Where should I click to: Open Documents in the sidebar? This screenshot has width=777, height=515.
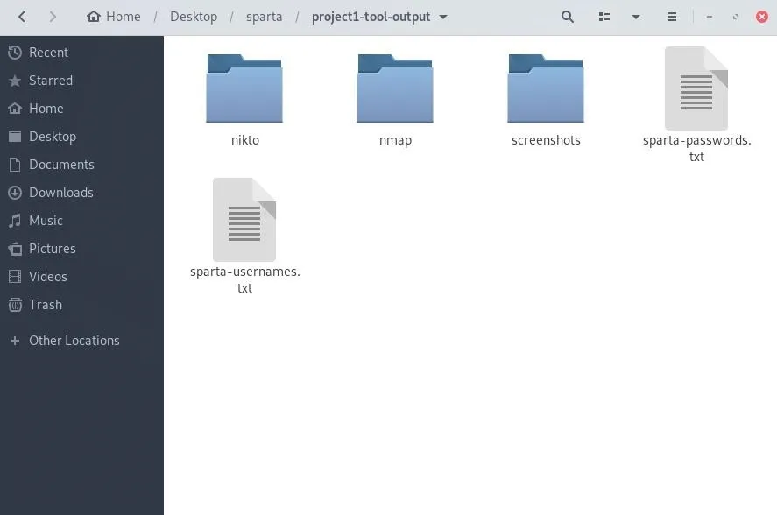coord(81,164)
